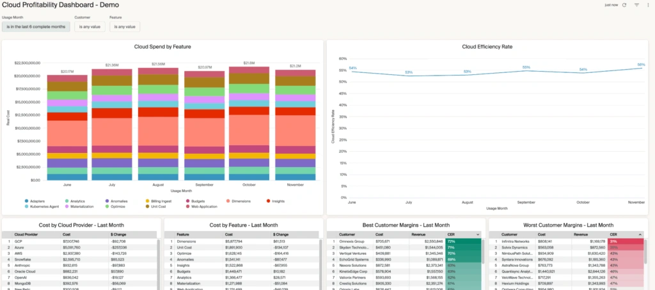Open the filter toggle icon in header
Image resolution: width=655 pixels, height=290 pixels.
coord(637,5)
